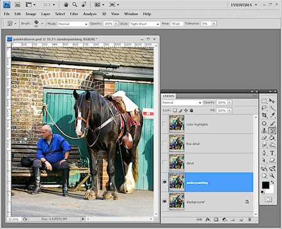Select the Zoom tool in toolbox
Viewport: 282px width, 229px height.
(272, 175)
